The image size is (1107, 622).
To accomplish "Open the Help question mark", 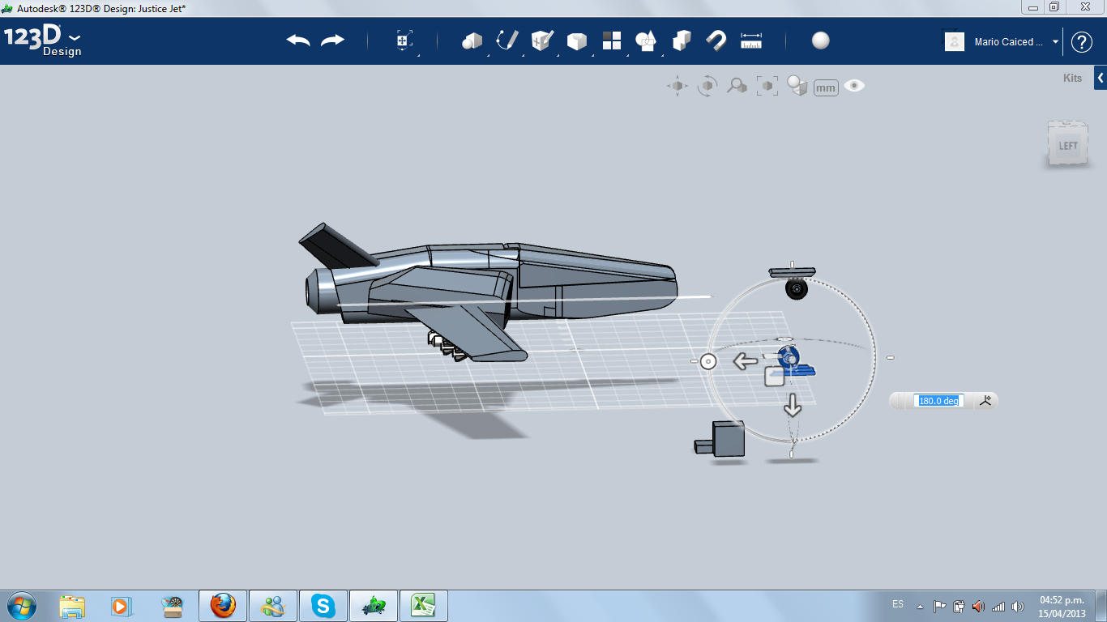I will click(x=1082, y=42).
